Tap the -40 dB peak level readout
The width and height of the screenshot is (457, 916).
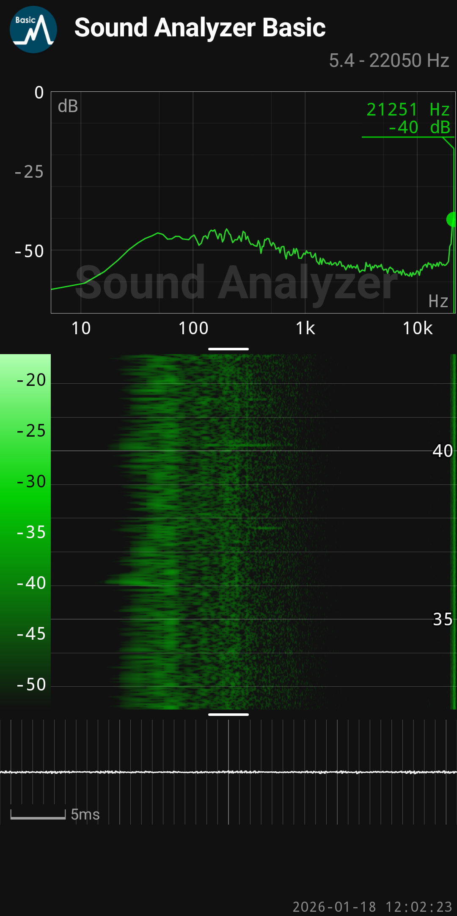click(419, 127)
